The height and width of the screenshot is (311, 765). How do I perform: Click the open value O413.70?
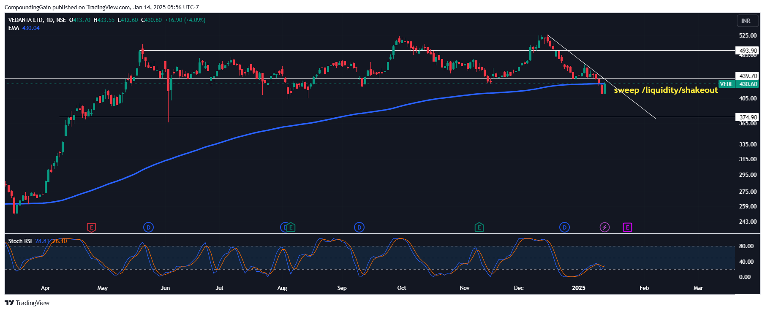80,20
